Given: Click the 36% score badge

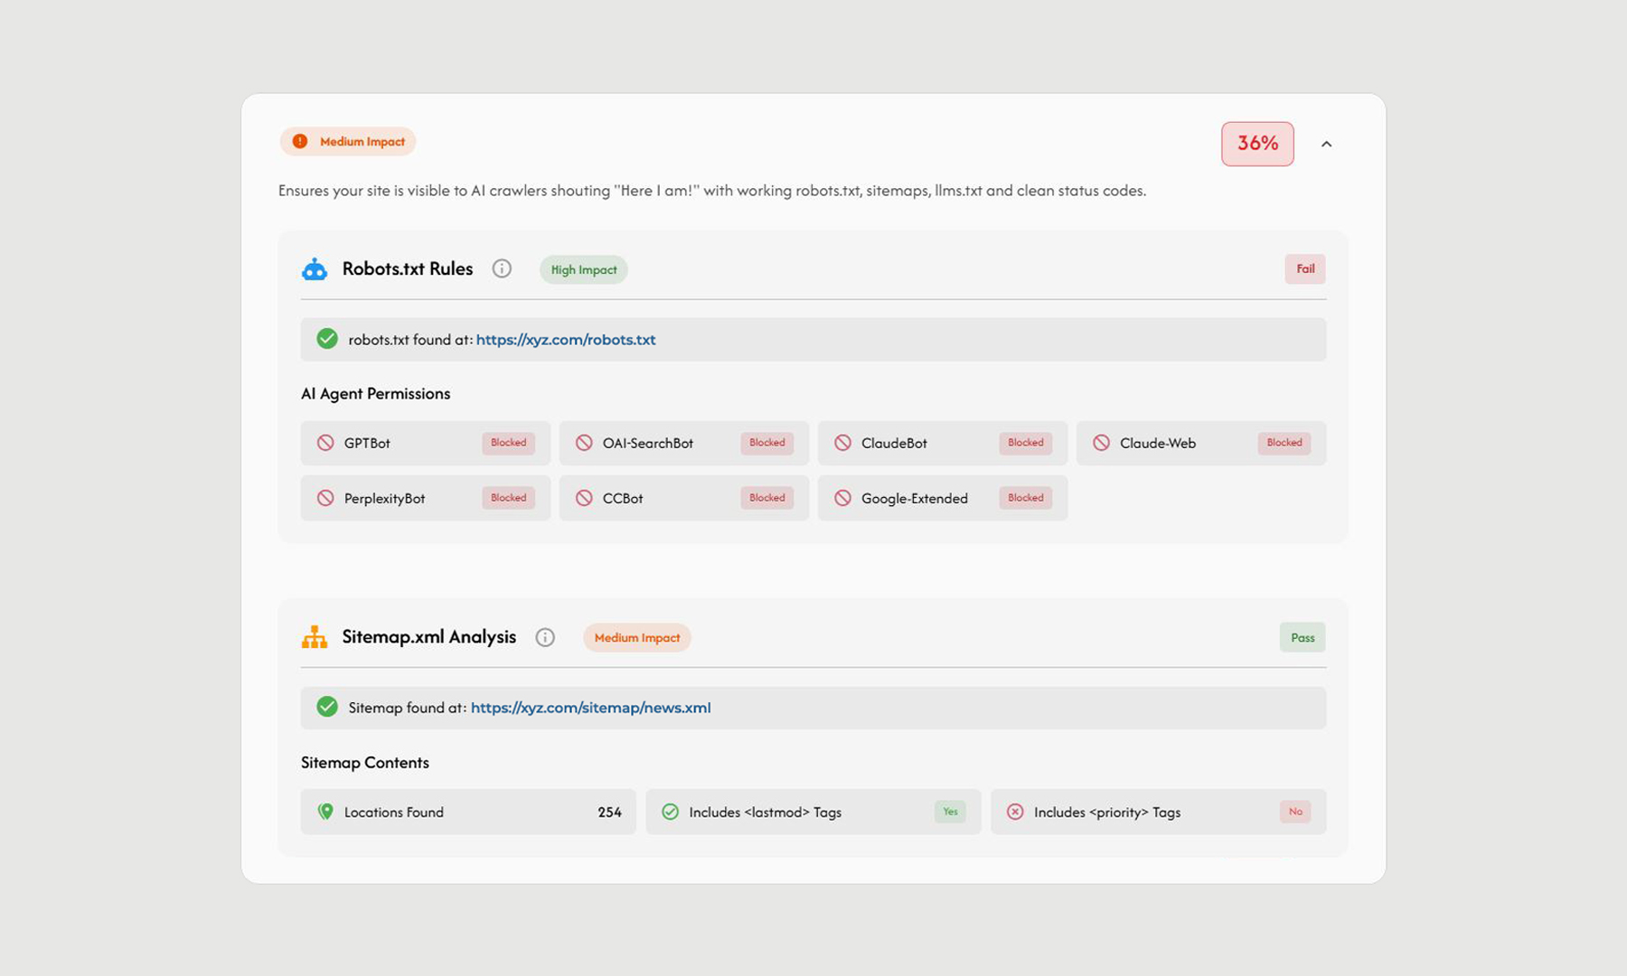Looking at the screenshot, I should [1256, 144].
